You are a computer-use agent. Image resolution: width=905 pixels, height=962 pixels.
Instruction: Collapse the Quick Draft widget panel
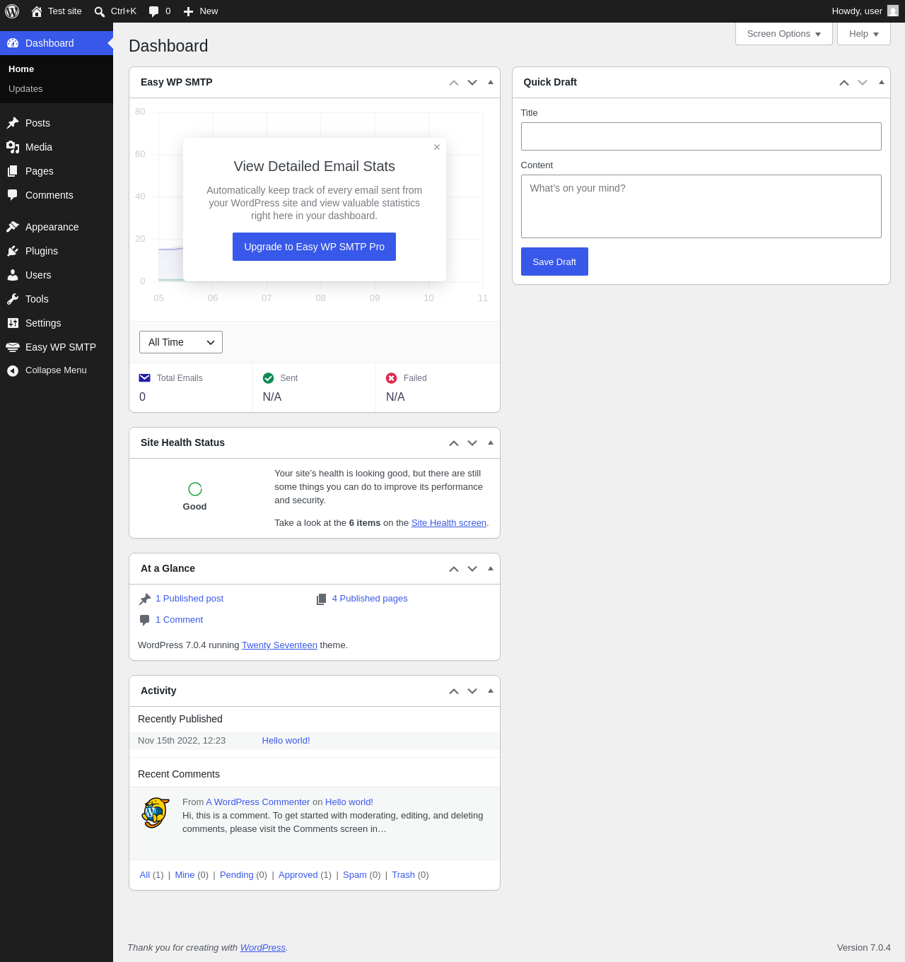point(882,82)
